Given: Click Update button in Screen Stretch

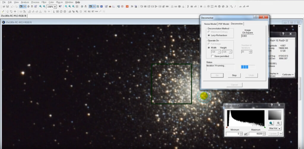Looking at the screenshot, I should [x=273, y=134].
